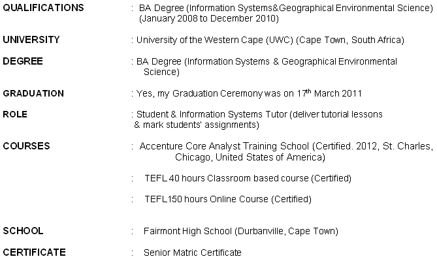437x259 pixels.
Task: Click the QUALIFICATIONS heading
Action: 43,8
